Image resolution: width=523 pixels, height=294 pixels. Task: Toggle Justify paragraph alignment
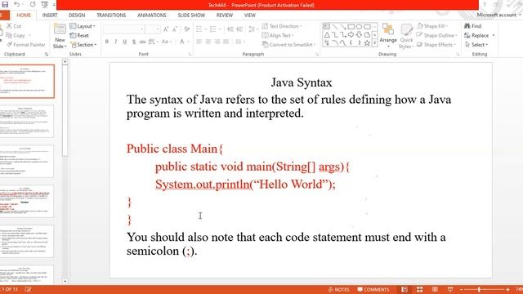point(226,42)
